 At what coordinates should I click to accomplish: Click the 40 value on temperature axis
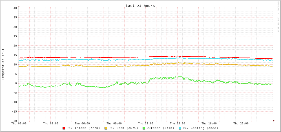pyautogui.click(x=15, y=8)
